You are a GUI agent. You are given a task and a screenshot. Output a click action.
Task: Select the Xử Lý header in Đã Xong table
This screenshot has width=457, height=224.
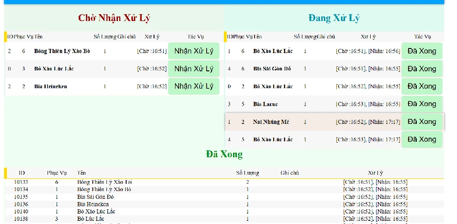coord(375,173)
